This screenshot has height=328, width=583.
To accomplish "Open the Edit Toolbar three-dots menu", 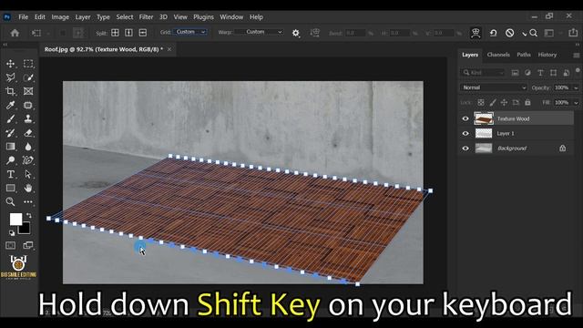I will [x=28, y=201].
